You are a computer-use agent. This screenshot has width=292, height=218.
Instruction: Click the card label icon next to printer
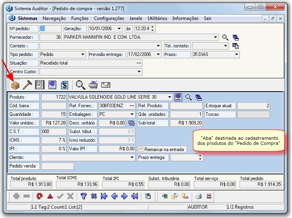[106, 85]
